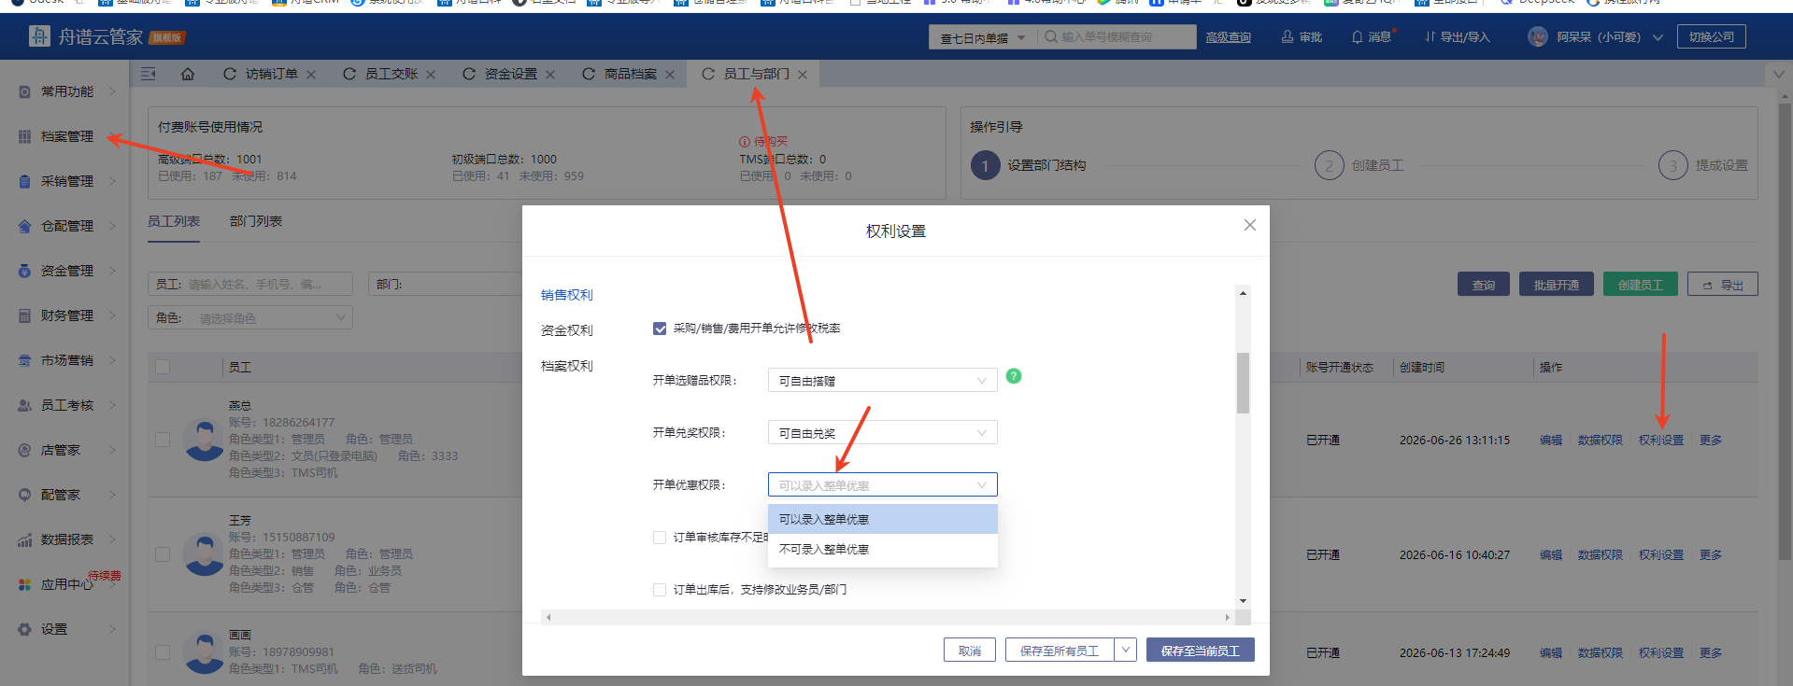
Task: Switch to 销售权利 section
Action: pyautogui.click(x=567, y=295)
